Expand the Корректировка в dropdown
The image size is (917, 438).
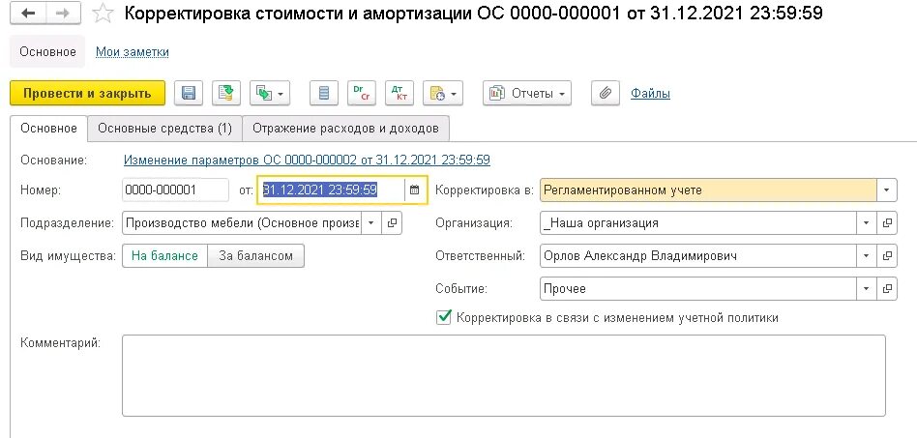pos(887,190)
